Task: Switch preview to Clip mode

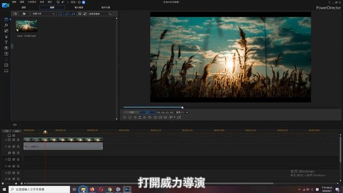Action: click(131, 112)
